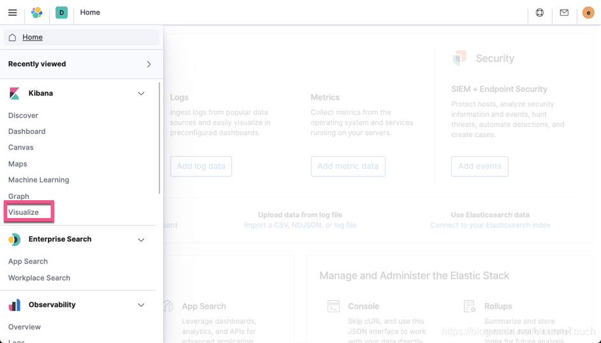
Task: Click the Observability logo icon
Action: [15, 305]
